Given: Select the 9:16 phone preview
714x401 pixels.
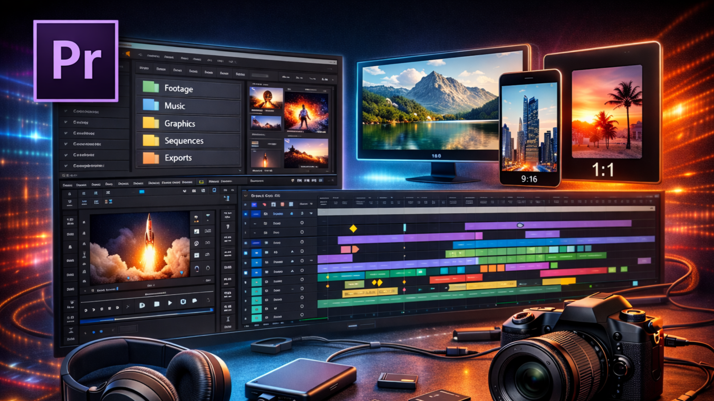Looking at the screenshot, I should (x=529, y=128).
